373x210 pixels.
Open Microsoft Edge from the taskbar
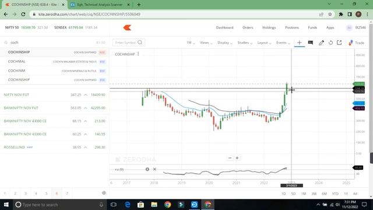tap(128, 205)
